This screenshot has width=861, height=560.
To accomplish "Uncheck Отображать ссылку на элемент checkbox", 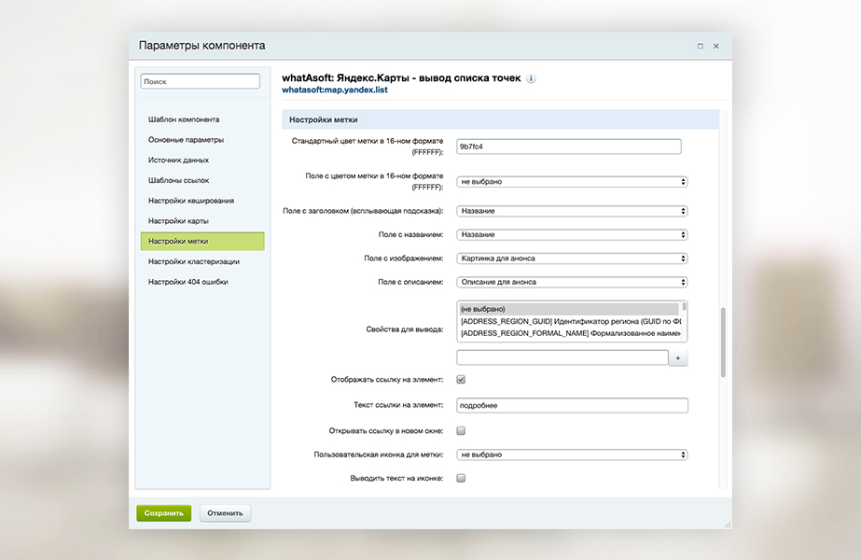I will [x=461, y=380].
